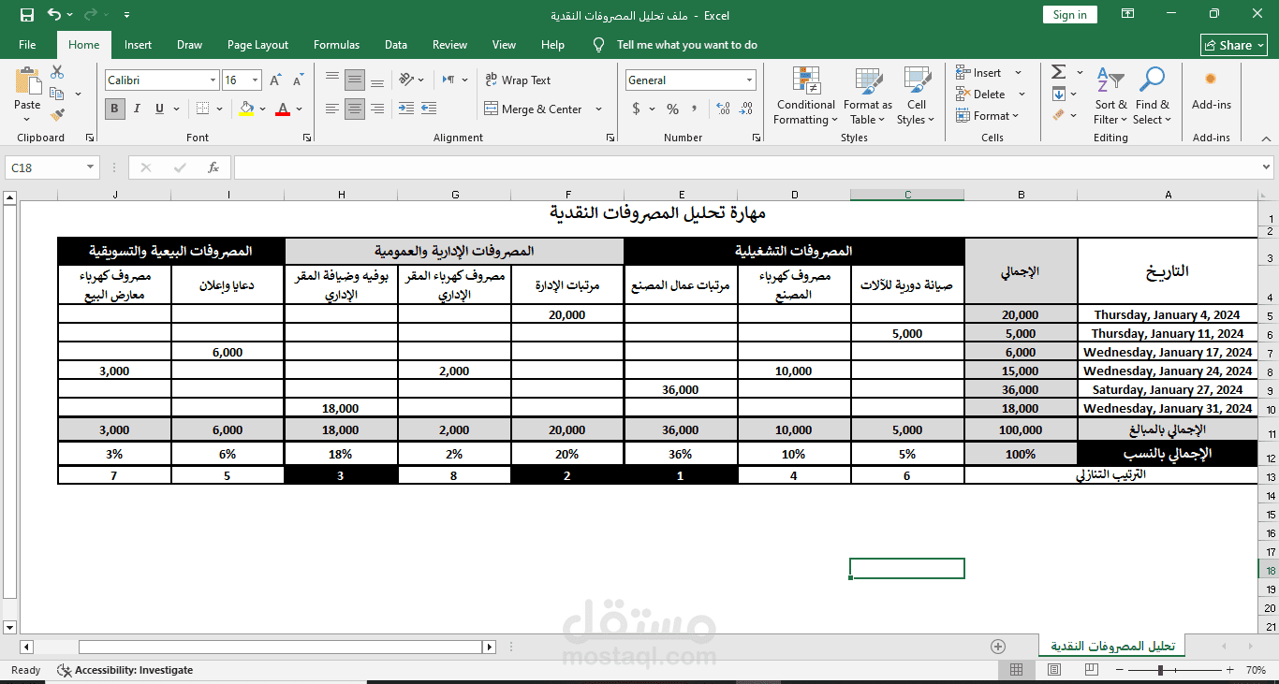Open the Cell Styles gallery
Viewport: 1279px width, 684px height.
pyautogui.click(x=916, y=95)
